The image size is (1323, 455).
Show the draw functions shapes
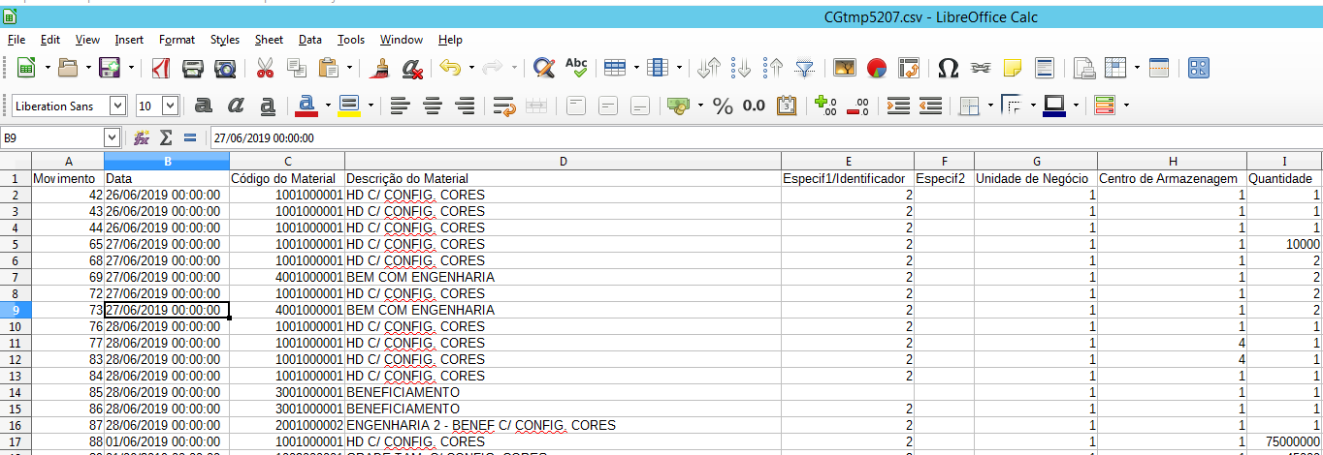1199,68
